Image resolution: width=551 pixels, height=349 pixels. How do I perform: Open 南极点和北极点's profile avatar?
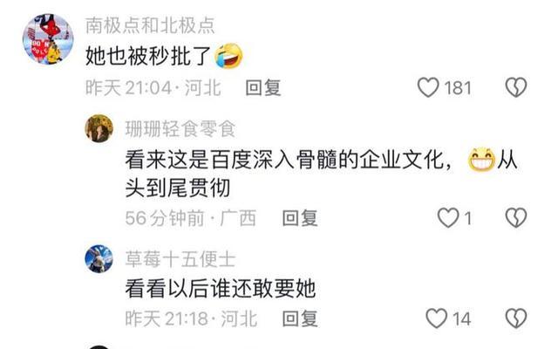pos(48,39)
